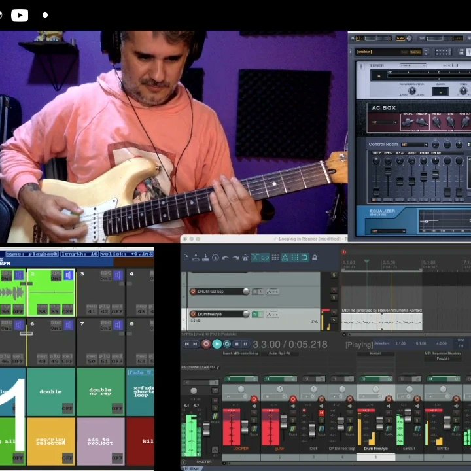This screenshot has width=471, height=471.
Task: Open envelope button on Drum freestyle track
Action: click(272, 314)
